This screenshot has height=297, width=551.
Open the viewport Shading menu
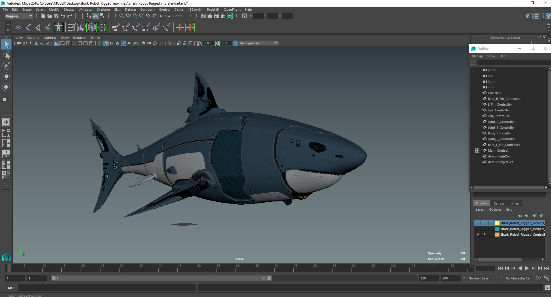(x=33, y=38)
